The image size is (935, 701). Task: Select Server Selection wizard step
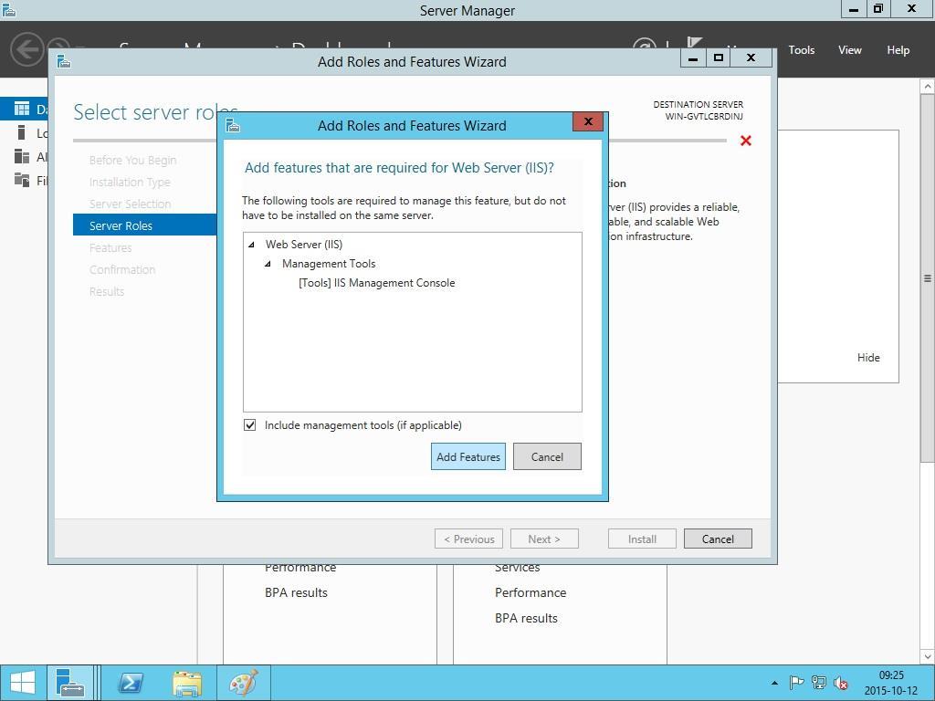[130, 204]
